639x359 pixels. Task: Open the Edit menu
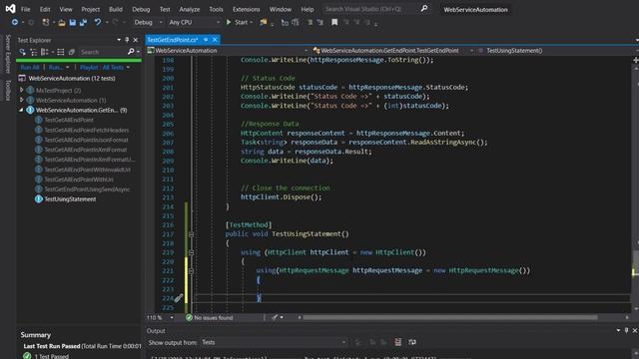click(45, 9)
